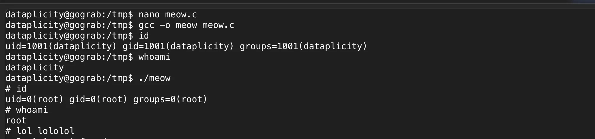Click the "nano" command word
Screen dimensions: 595x139
click(x=149, y=14)
